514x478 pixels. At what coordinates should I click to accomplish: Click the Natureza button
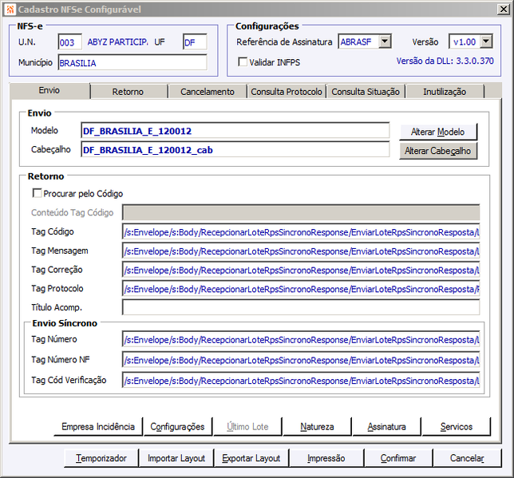pyautogui.click(x=317, y=426)
